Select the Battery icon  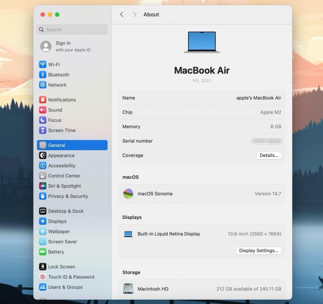43,252
